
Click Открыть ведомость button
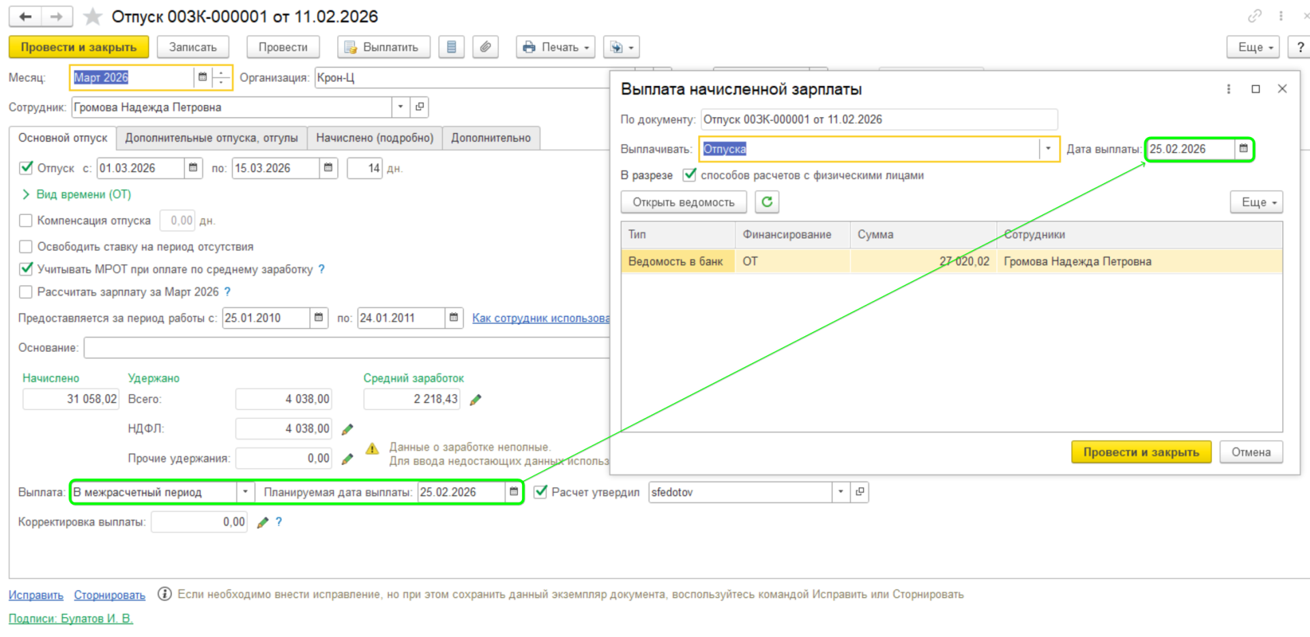click(683, 202)
